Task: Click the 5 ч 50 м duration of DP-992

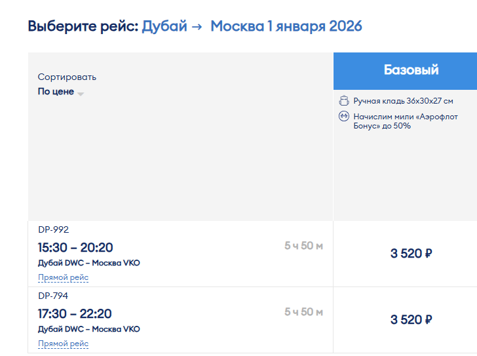Action: pyautogui.click(x=303, y=246)
